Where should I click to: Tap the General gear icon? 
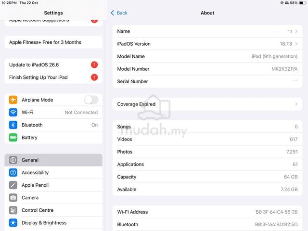click(x=13, y=160)
